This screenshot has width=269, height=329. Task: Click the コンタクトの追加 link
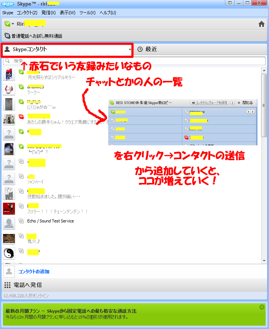34,272
